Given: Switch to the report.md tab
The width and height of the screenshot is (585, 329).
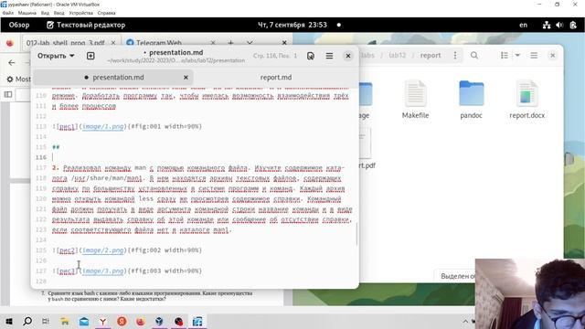Looking at the screenshot, I should click(x=276, y=77).
